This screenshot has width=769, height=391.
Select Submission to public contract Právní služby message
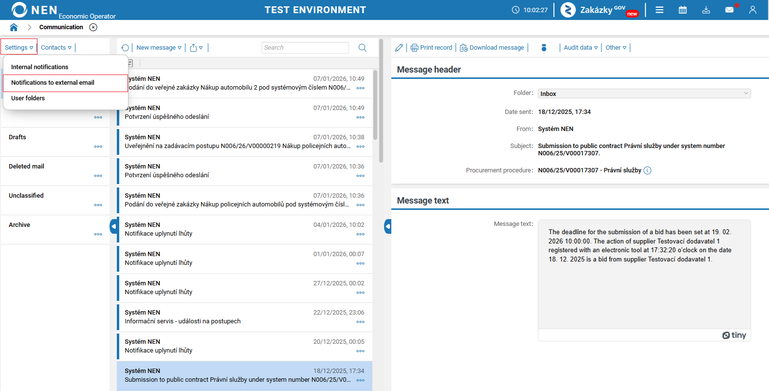click(x=244, y=375)
